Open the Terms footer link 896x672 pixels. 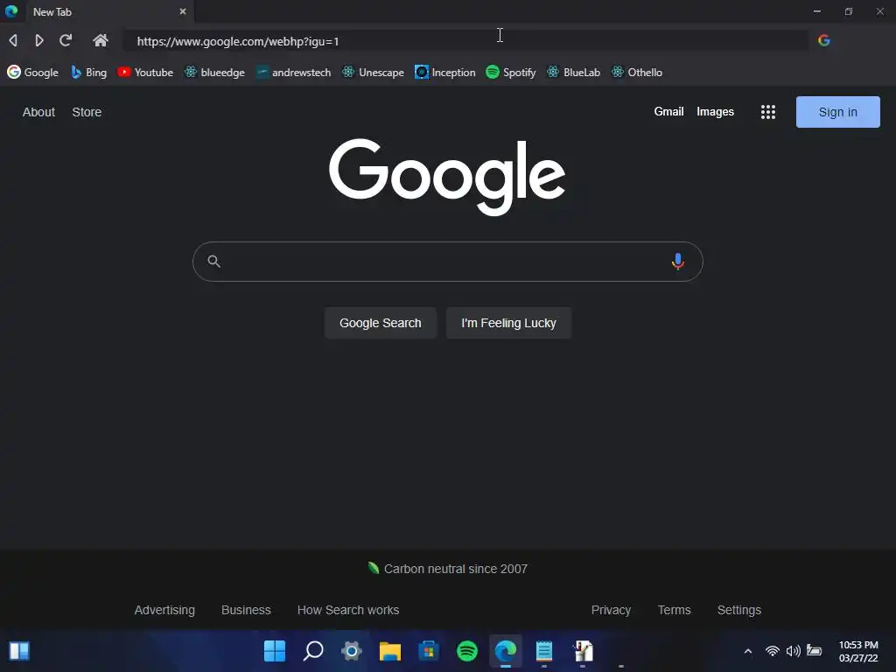point(675,610)
